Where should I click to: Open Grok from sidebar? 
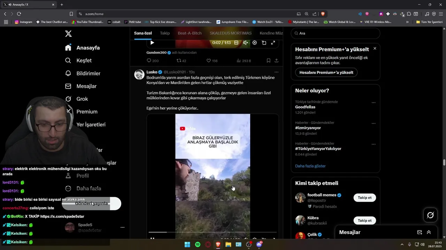tap(76, 99)
